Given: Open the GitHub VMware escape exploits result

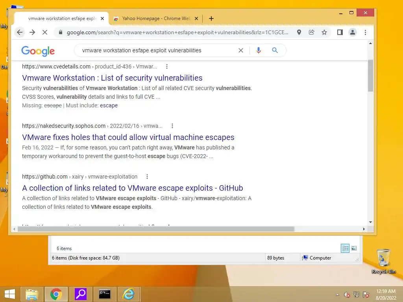Looking at the screenshot, I should tap(133, 188).
